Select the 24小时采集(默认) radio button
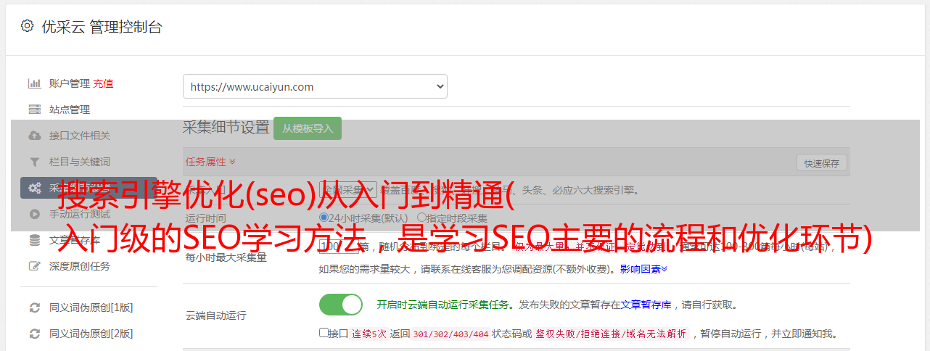Image resolution: width=930 pixels, height=351 pixels. point(324,218)
